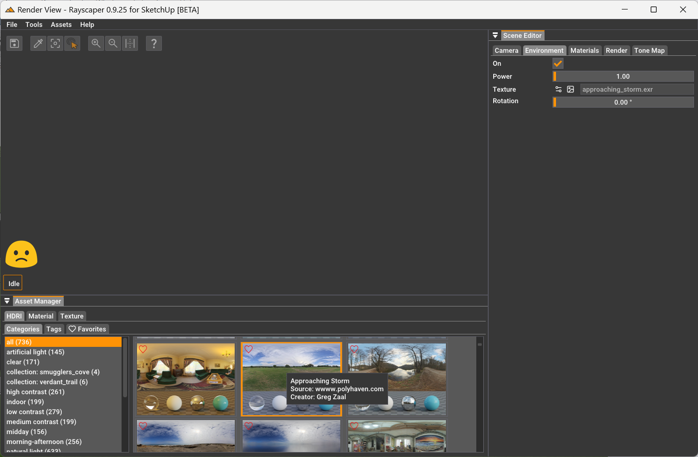The image size is (698, 457).
Task: Collapse the Asset Manager panel
Action: [7, 301]
